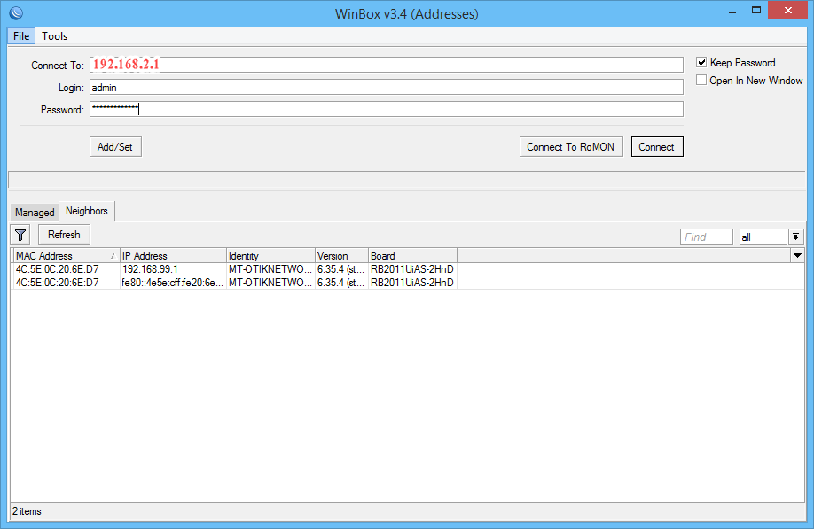Click the Connect button
Viewport: 814px width, 529px height.
[657, 147]
